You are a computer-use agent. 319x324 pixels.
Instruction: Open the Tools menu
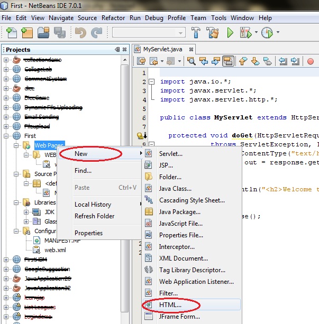(218, 18)
